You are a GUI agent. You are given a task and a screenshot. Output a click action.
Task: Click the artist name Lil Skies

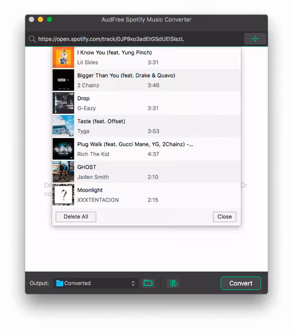pos(87,63)
